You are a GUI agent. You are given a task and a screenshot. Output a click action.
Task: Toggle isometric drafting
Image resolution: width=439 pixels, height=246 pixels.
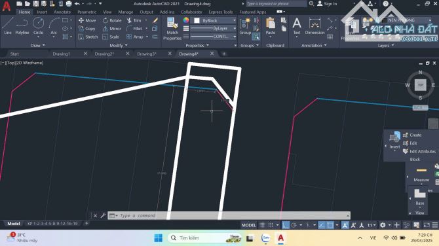308,225
